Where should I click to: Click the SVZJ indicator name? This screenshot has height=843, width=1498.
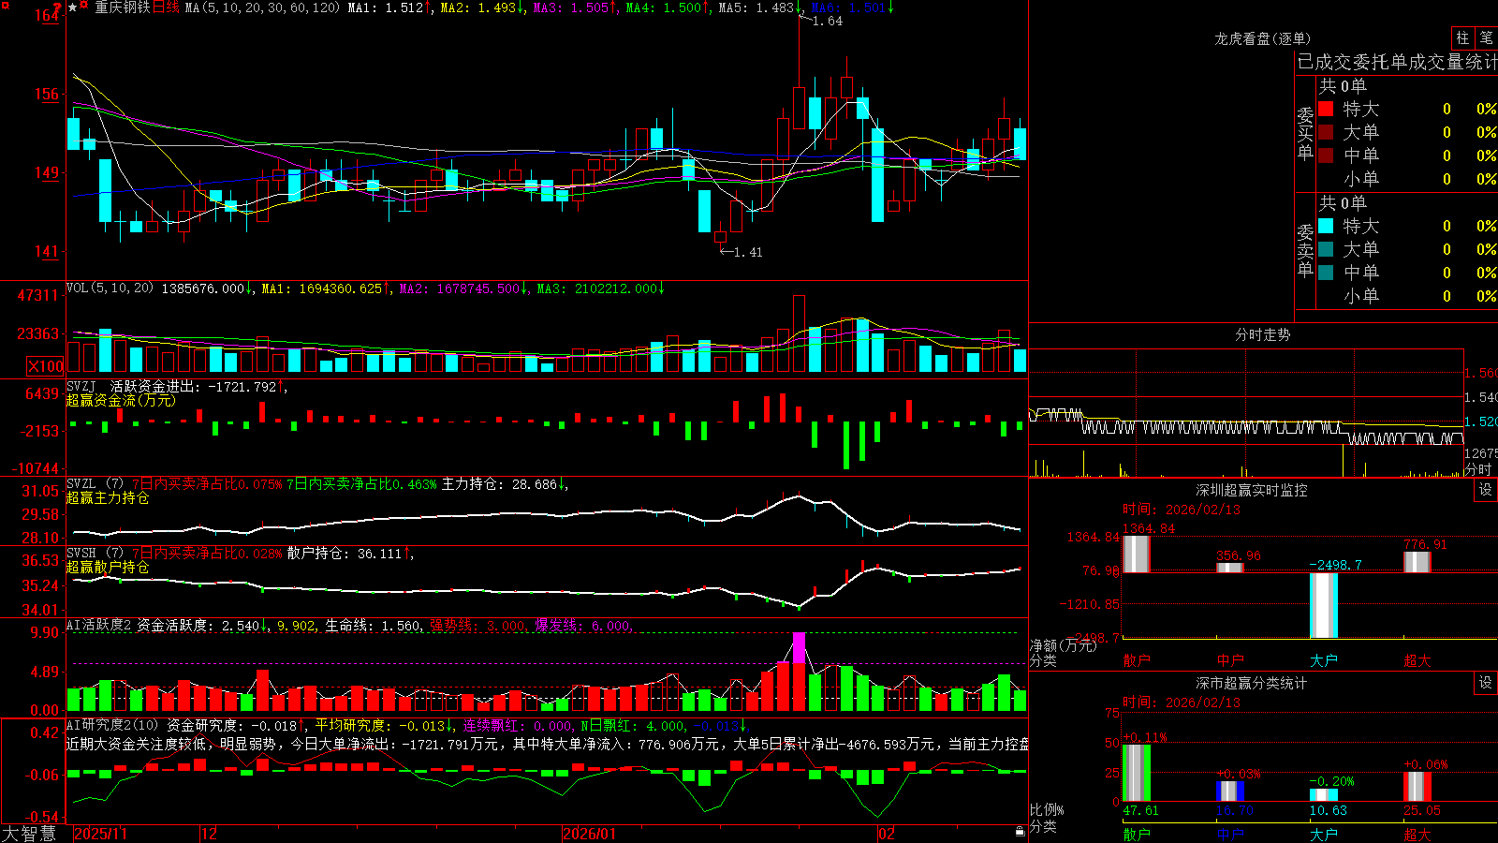click(x=81, y=386)
